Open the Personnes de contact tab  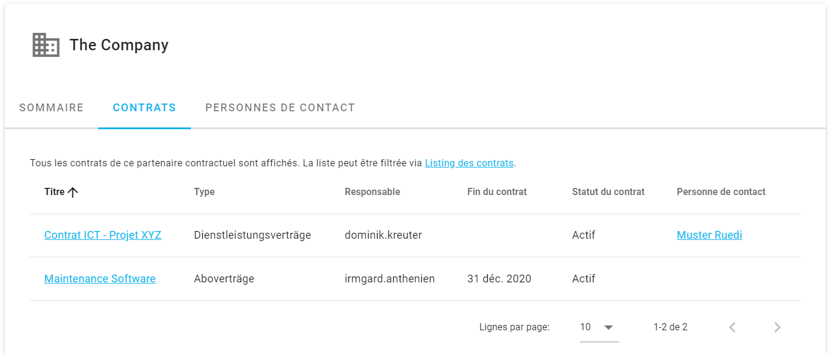click(x=280, y=108)
